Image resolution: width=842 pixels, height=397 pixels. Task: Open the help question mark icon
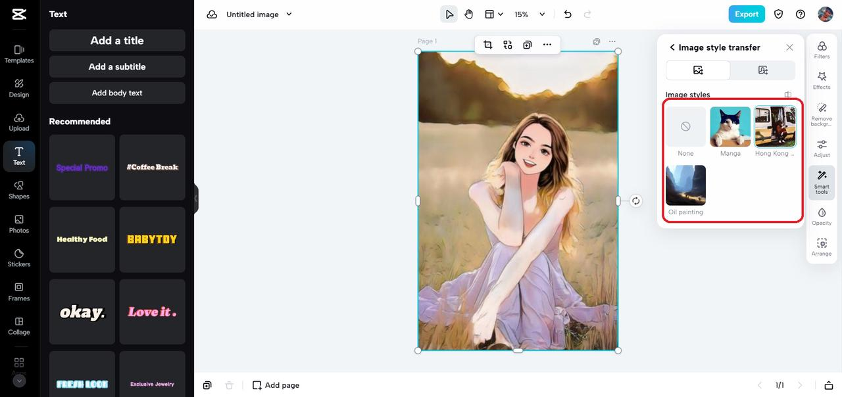coord(801,14)
